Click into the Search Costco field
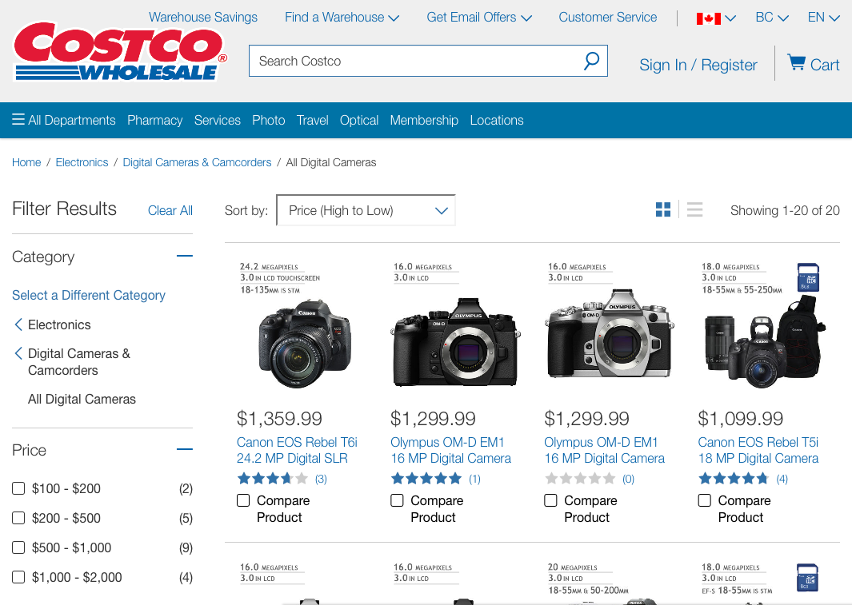Screen dimensions: 852x605 [x=416, y=61]
